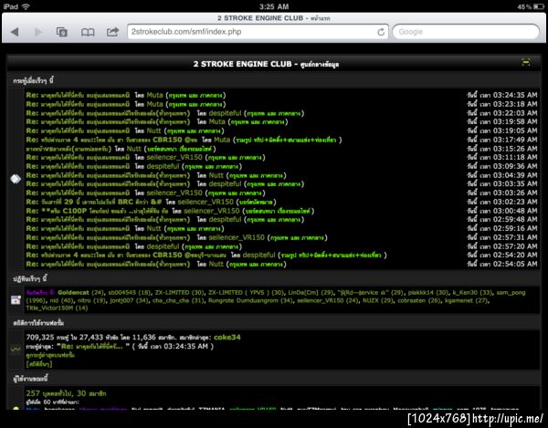The width and height of the screenshot is (548, 428).
Task: Reload the page with the refresh icon
Action: pyautogui.click(x=381, y=32)
